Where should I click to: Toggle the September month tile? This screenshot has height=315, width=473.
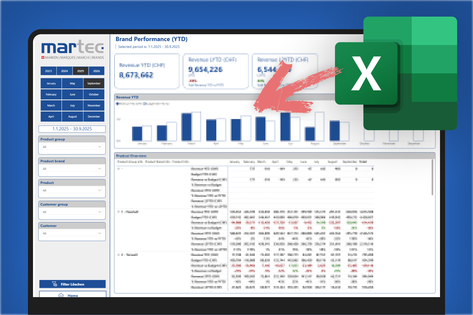pos(94,83)
